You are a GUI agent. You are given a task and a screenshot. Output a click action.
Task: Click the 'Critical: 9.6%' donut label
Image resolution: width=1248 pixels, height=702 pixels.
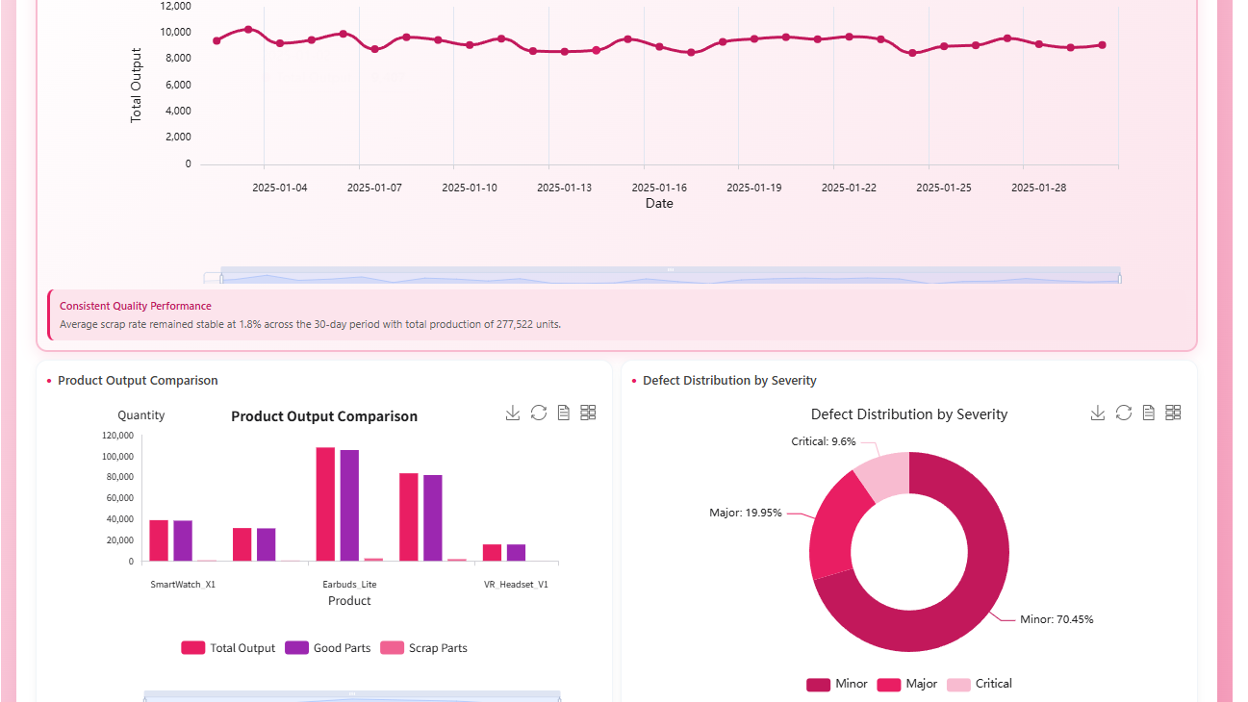click(824, 441)
